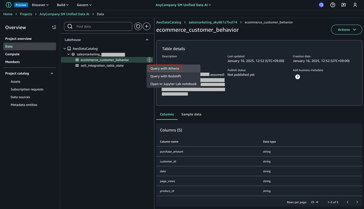Click the three-dot menu for ecommerce_customer_behavior
The width and height of the screenshot is (364, 209).
point(149,60)
